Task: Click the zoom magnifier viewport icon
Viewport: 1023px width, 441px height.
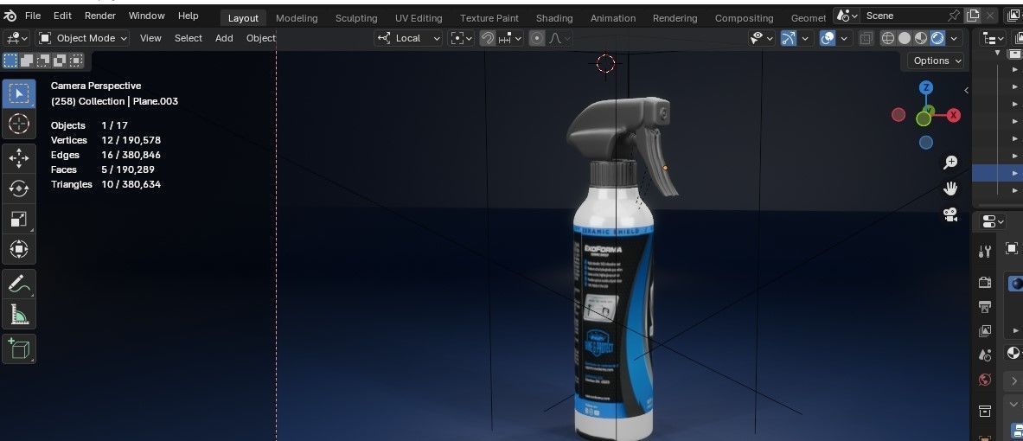Action: [950, 163]
